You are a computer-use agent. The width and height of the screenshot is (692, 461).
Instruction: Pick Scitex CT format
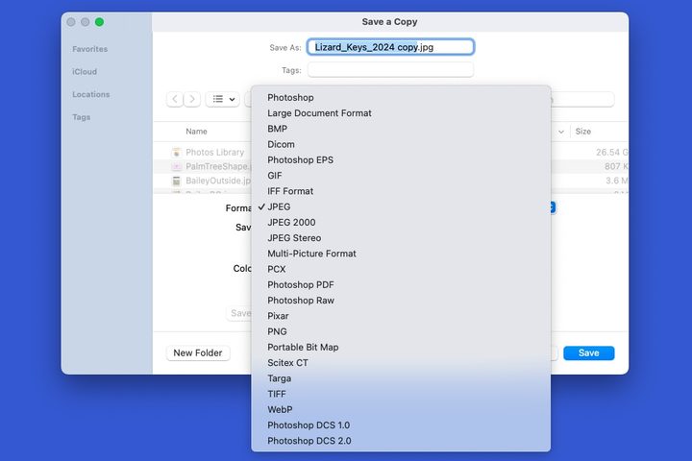[401, 363]
